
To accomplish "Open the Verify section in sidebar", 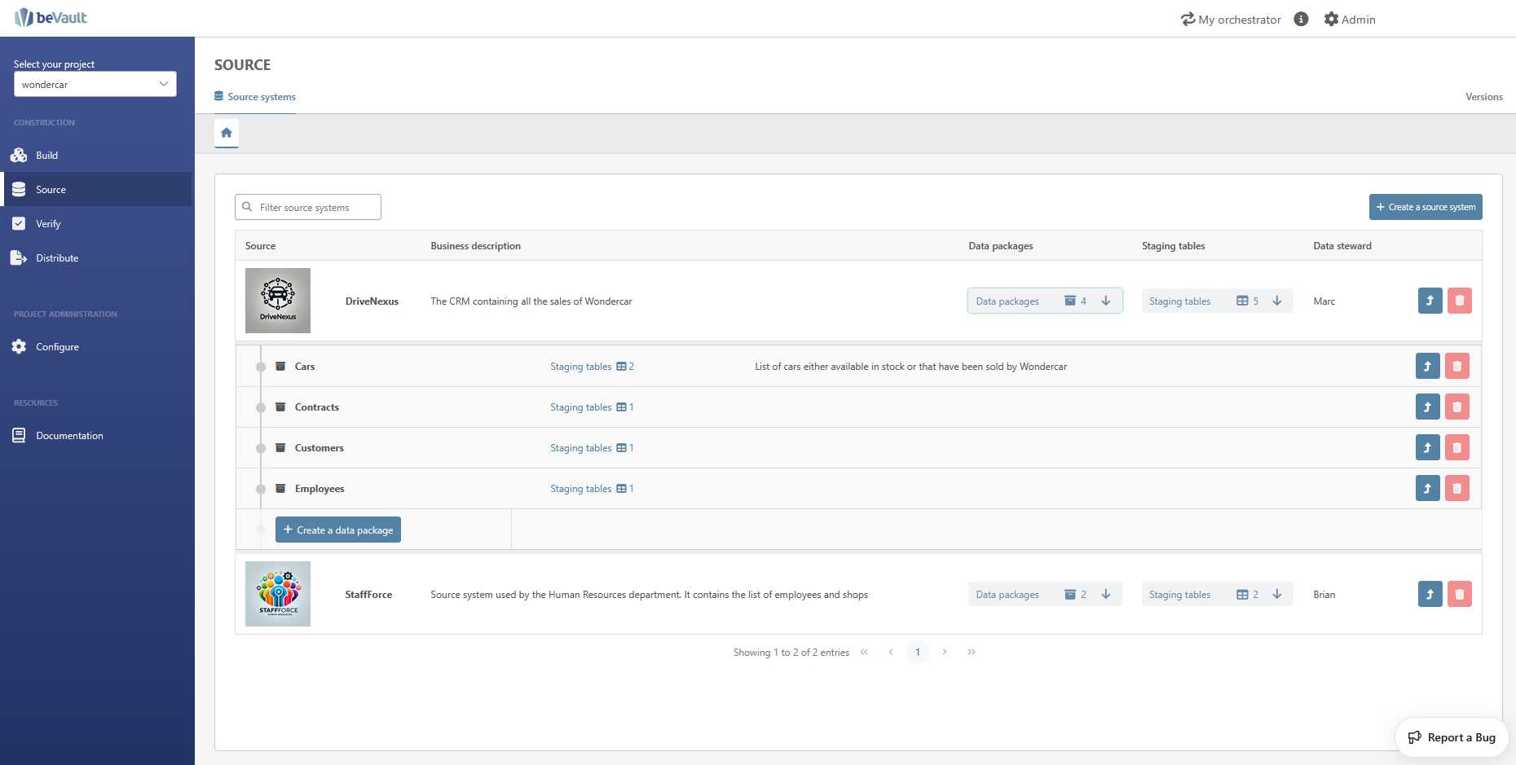I will (48, 224).
